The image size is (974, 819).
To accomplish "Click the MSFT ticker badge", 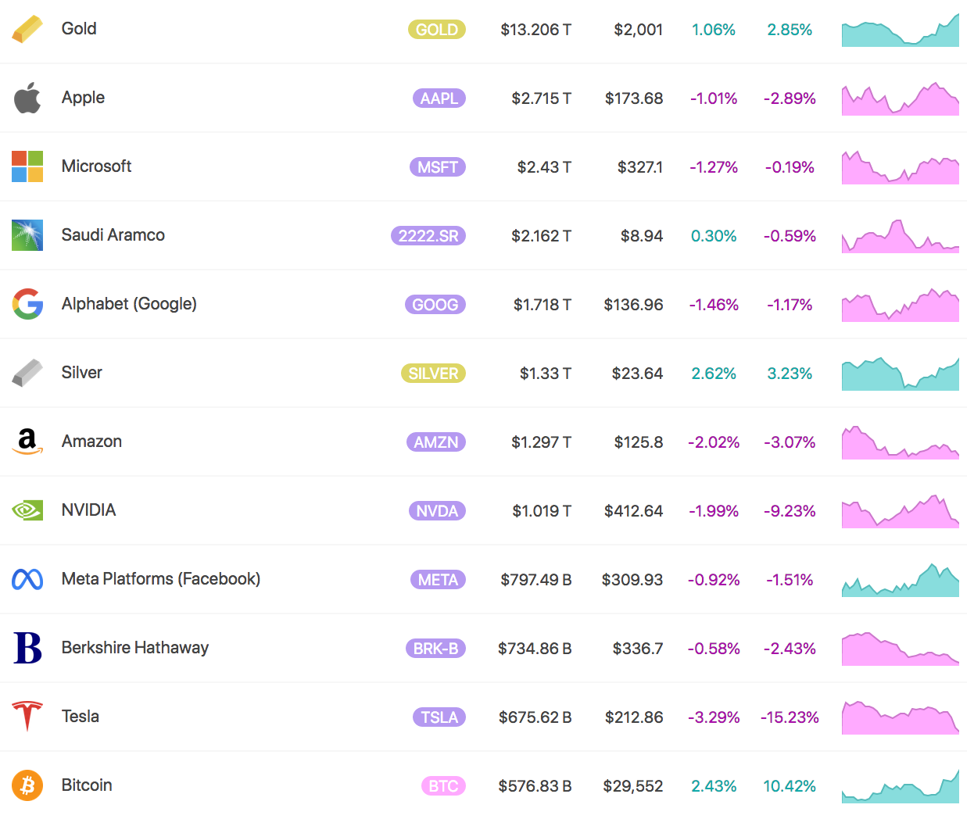I will tap(438, 167).
